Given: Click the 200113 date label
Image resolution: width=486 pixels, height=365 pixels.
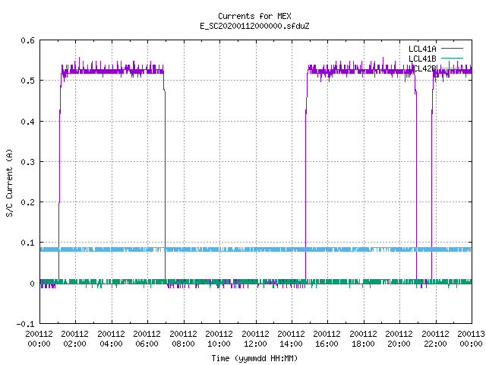Looking at the screenshot, I should [x=471, y=334].
